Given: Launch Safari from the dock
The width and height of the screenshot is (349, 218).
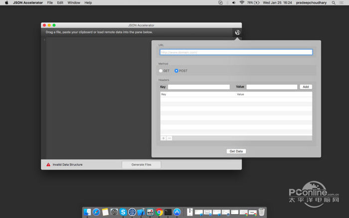Looking at the screenshot, I should click(96, 212).
